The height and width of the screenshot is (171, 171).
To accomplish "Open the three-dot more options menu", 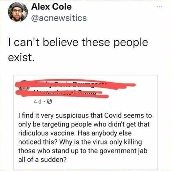I will [x=159, y=7].
